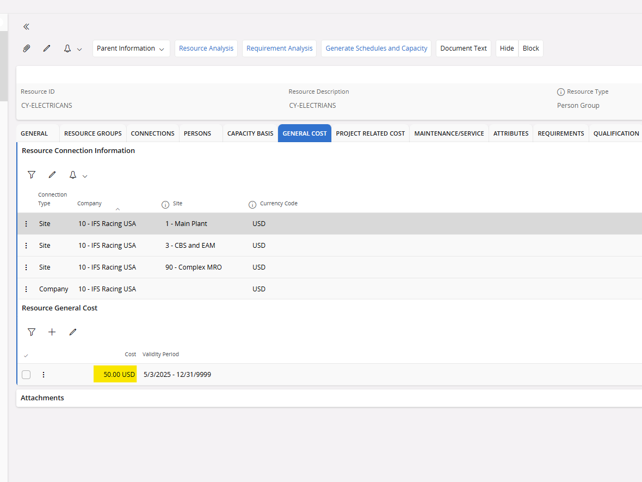Switch to the Resource Groups tab
Image resolution: width=642 pixels, height=482 pixels.
point(93,133)
